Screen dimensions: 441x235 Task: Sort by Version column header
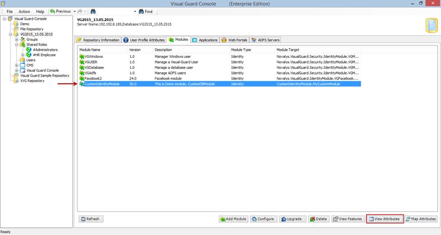point(141,50)
